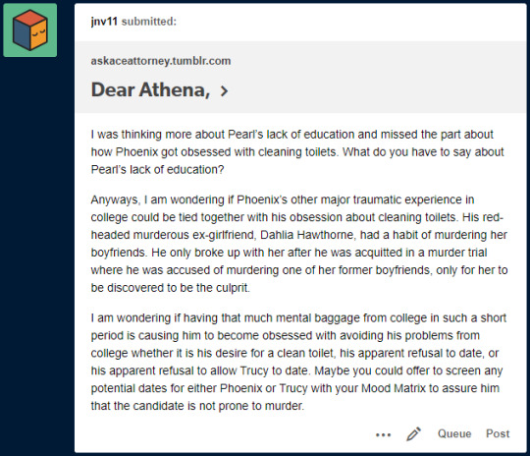Viewport: 530px width, 456px height.
Task: Expand the chevron beside Dear Athena
Action: [x=224, y=90]
